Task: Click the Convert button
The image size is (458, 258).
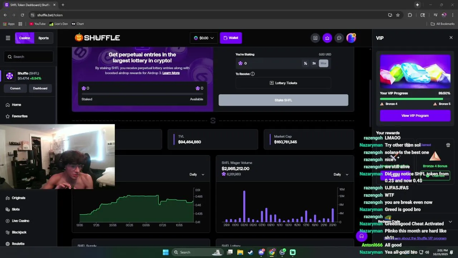Action: (x=15, y=89)
